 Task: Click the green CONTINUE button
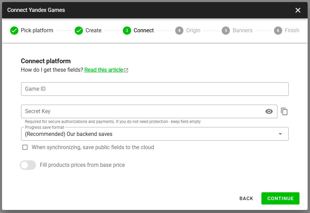click(280, 198)
